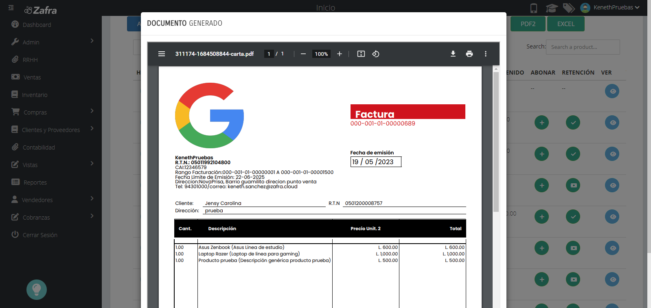
Task: Open Vistas menu
Action: (30, 165)
